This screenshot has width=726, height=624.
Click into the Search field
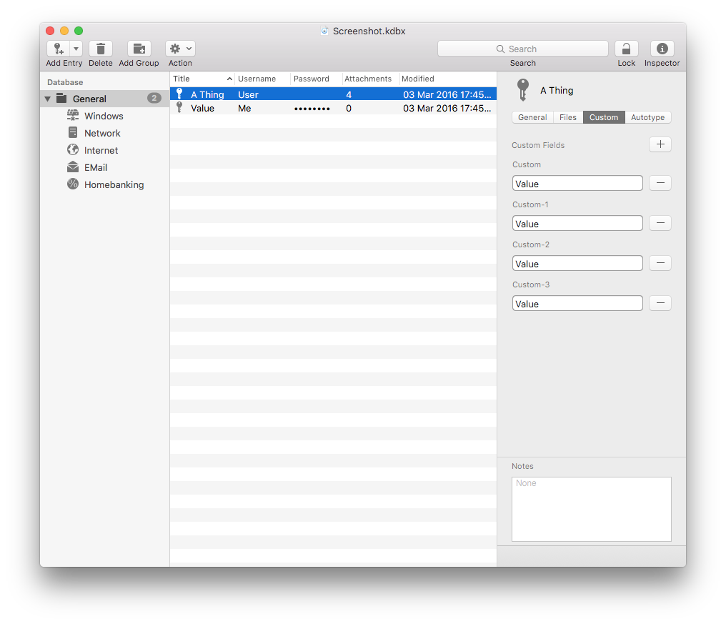click(522, 49)
